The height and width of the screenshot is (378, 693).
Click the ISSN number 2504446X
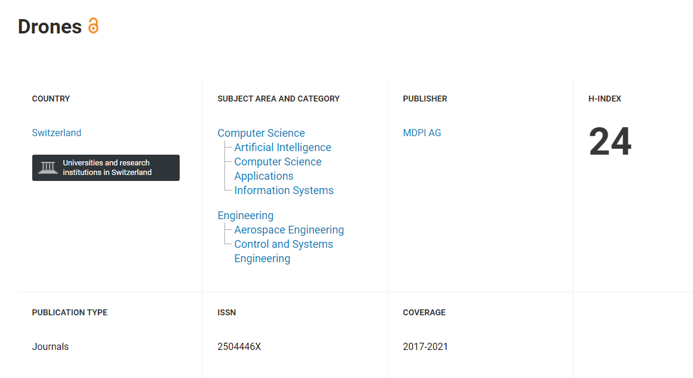point(239,346)
